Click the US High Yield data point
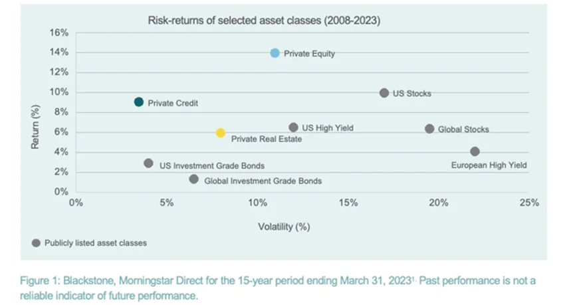 click(293, 127)
